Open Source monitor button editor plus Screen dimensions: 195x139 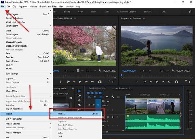(113, 82)
